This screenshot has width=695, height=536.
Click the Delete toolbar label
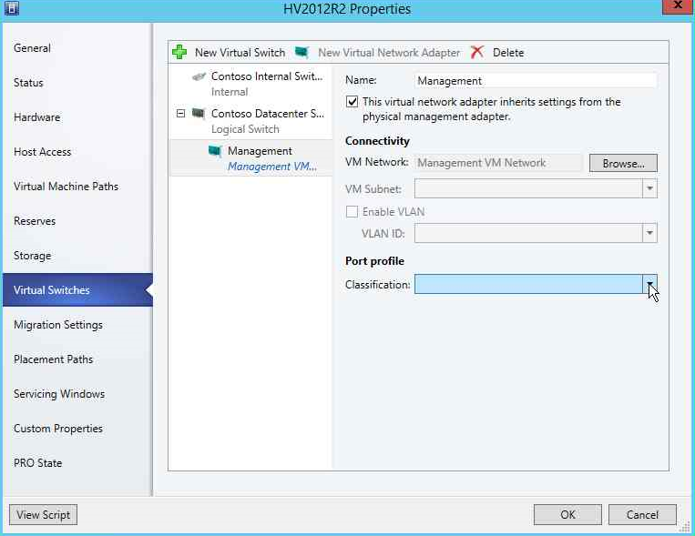[508, 52]
